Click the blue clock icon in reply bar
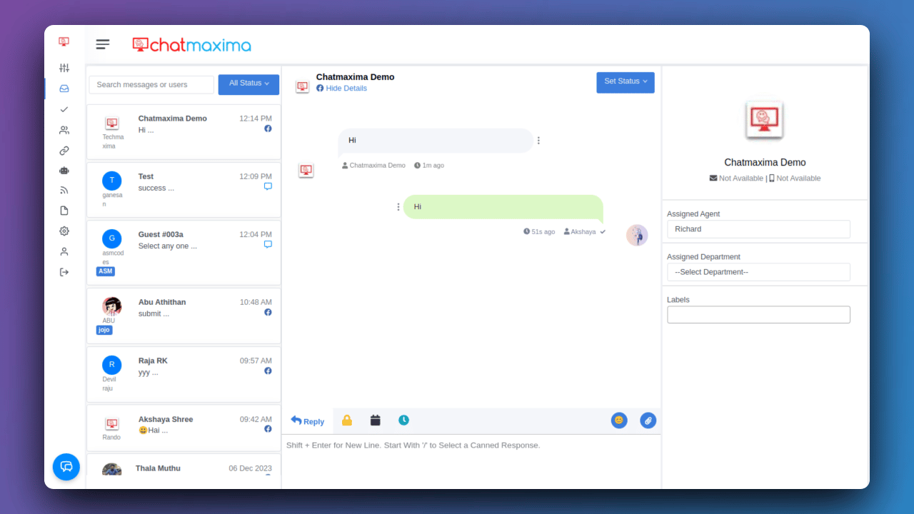The image size is (914, 514). [x=404, y=420]
